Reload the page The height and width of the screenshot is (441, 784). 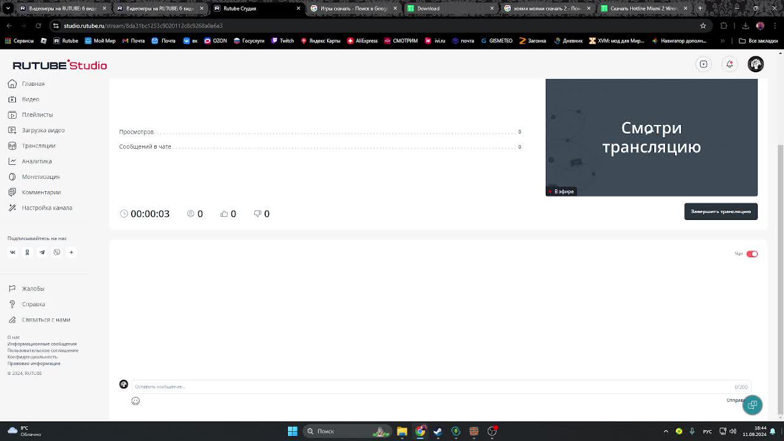38,26
